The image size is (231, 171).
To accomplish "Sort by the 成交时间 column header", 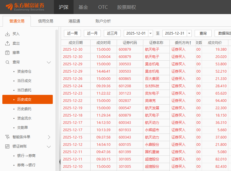I will tap(103, 43).
